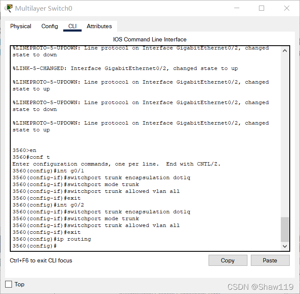Select the CLI tab
This screenshot has height=294, width=300.
[72, 26]
